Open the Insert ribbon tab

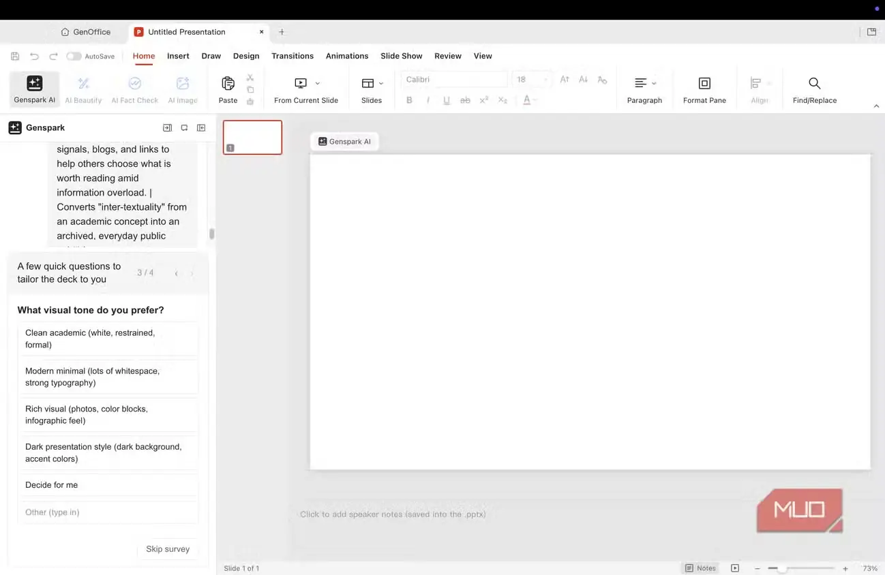click(178, 56)
